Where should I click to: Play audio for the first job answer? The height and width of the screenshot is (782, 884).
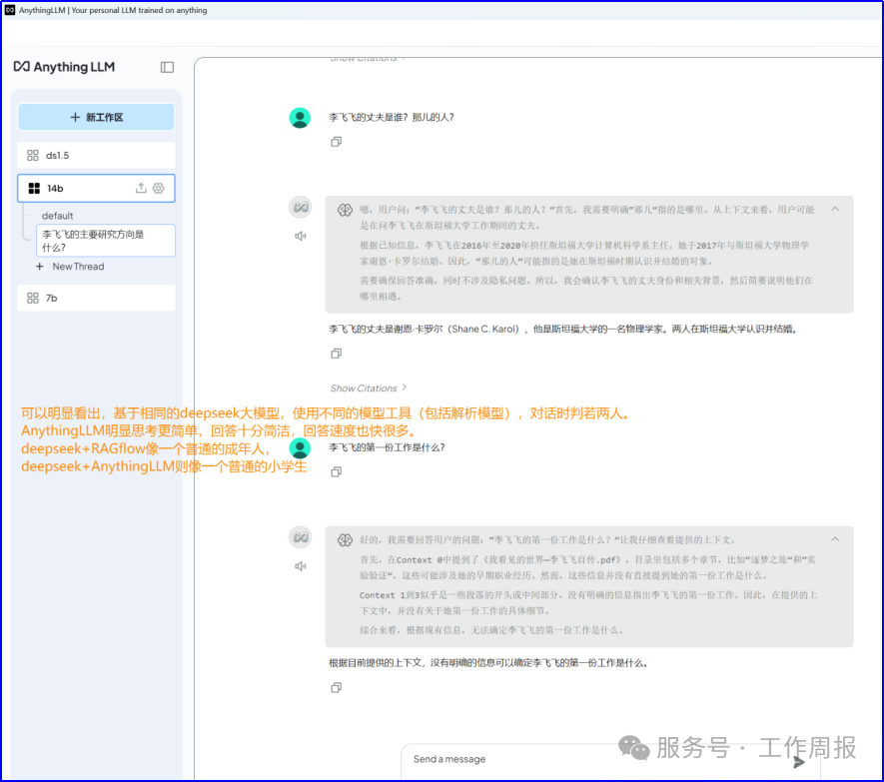(x=300, y=566)
